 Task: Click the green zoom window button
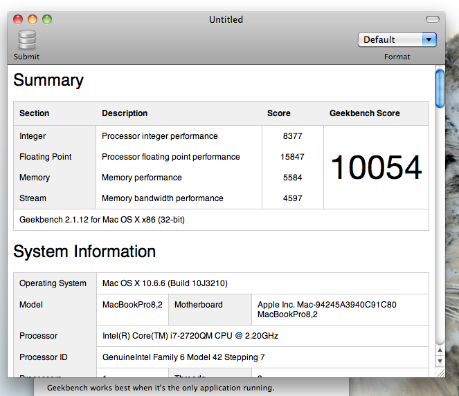point(47,19)
